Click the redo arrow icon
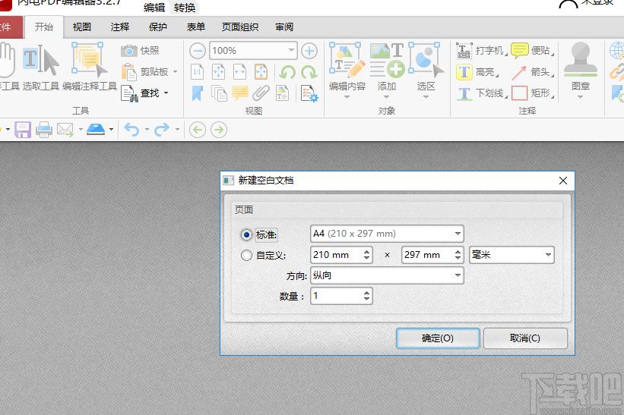The width and height of the screenshot is (624, 415). click(x=162, y=130)
